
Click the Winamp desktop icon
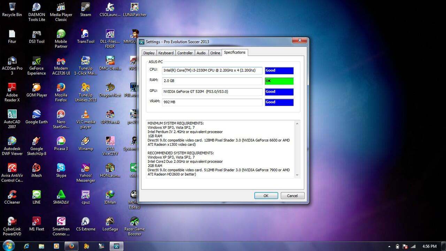85,144
